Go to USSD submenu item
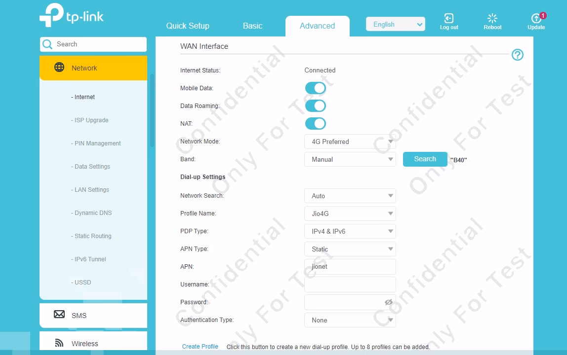 pyautogui.click(x=81, y=282)
